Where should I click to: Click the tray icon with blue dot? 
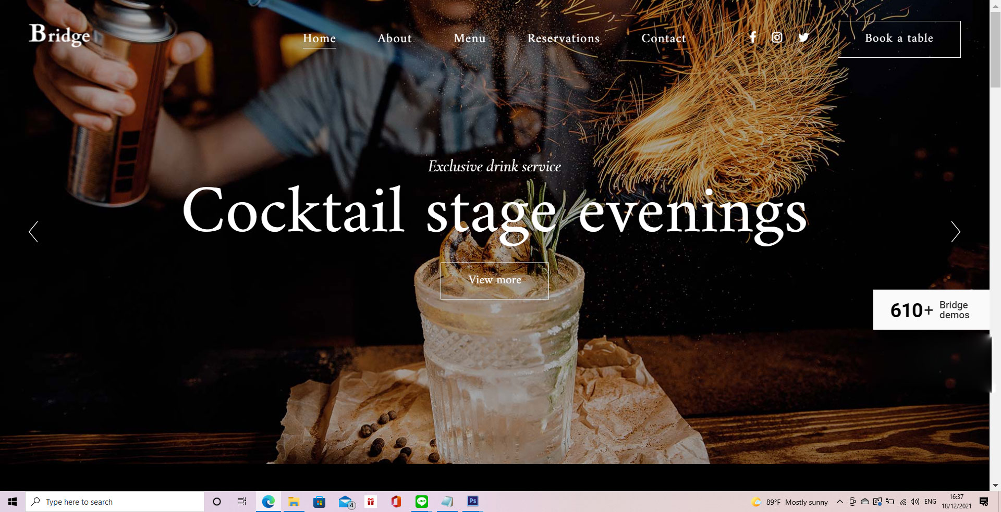[877, 502]
